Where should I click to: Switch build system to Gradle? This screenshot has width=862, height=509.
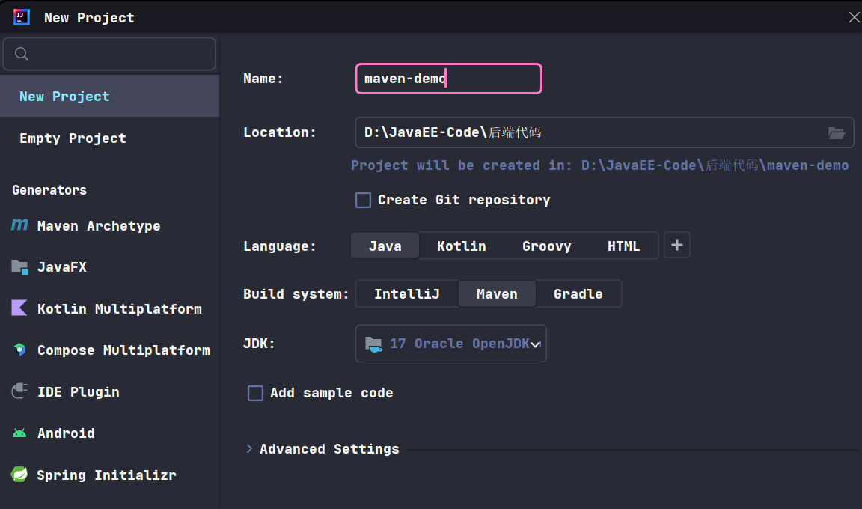click(578, 294)
